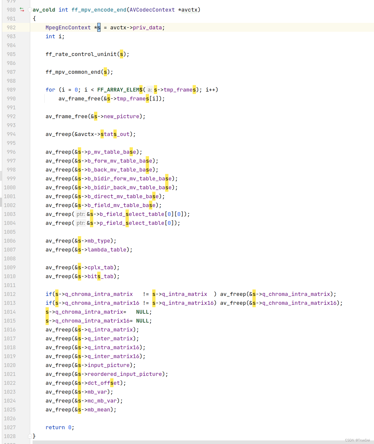Viewport: 374px width, 444px height.
Task: Click 'q_inter_matrix16' on line 1019
Action: pyautogui.click(x=113, y=356)
